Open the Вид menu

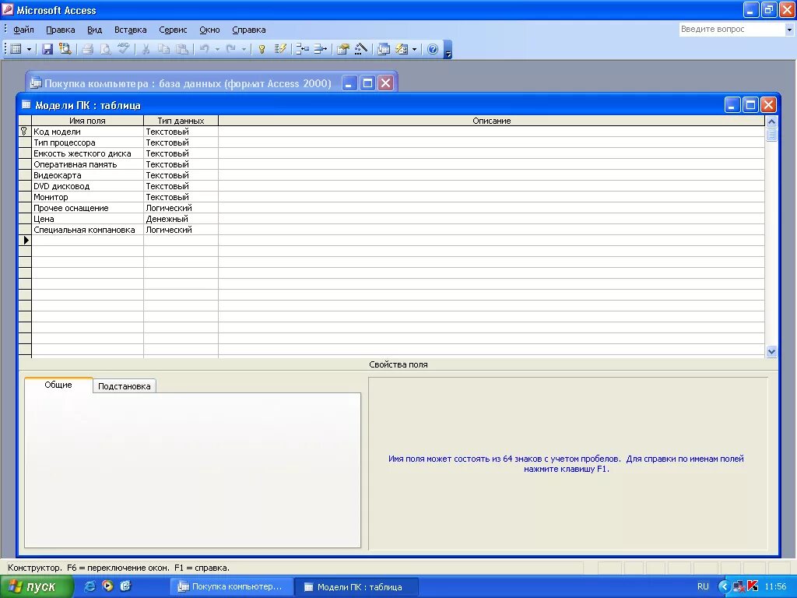click(94, 30)
